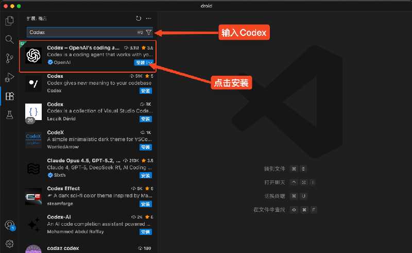Image resolution: width=412 pixels, height=253 pixels.
Task: Install the Codex Effect theme extension
Action: tap(145, 204)
